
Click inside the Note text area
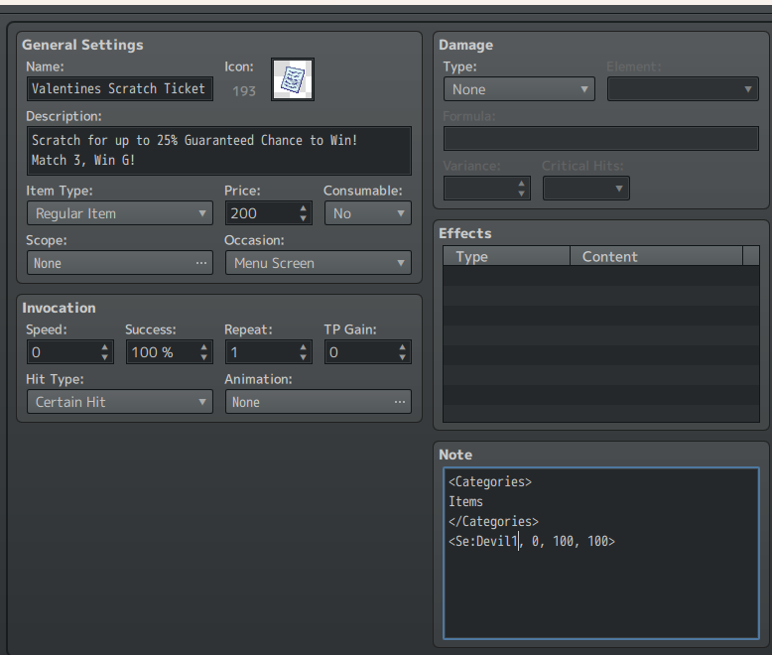[x=601, y=553]
